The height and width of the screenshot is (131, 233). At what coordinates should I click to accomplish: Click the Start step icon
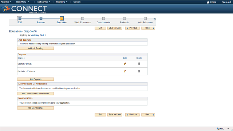click(x=20, y=19)
